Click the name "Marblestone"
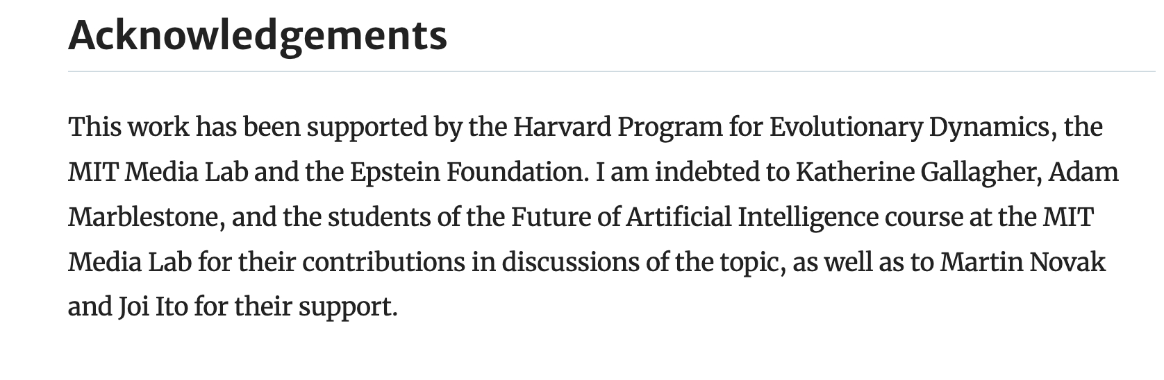Image resolution: width=1164 pixels, height=380 pixels. (145, 217)
